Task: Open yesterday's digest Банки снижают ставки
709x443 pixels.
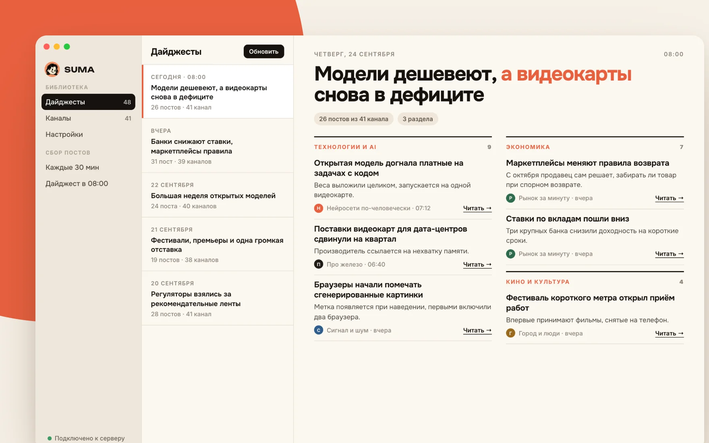Action: (x=218, y=146)
